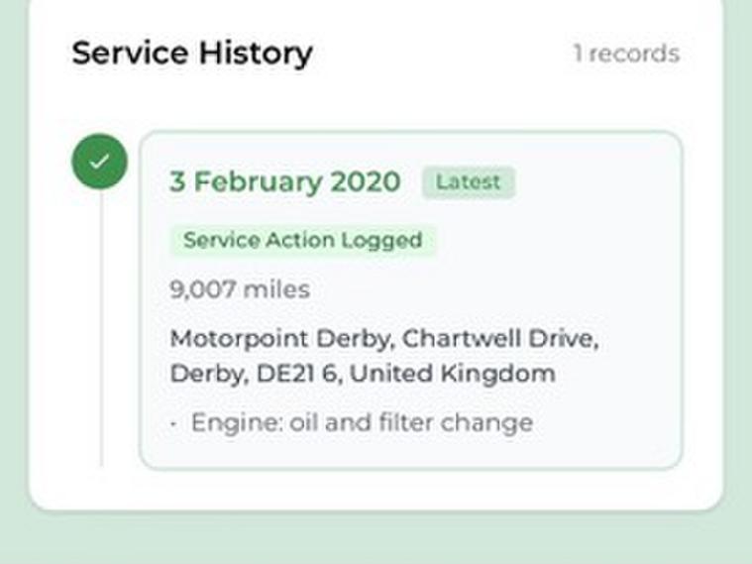Click the 9,007 miles mileage text

[239, 289]
